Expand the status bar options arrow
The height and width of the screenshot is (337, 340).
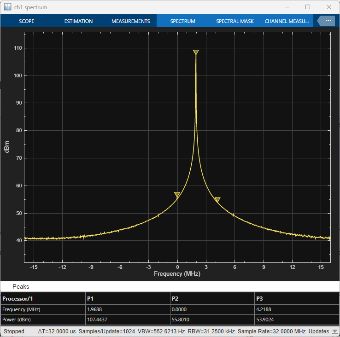334,331
